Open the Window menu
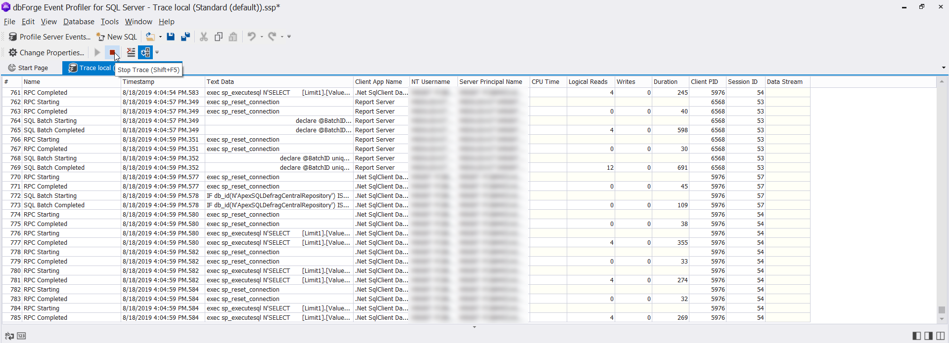 (x=138, y=22)
